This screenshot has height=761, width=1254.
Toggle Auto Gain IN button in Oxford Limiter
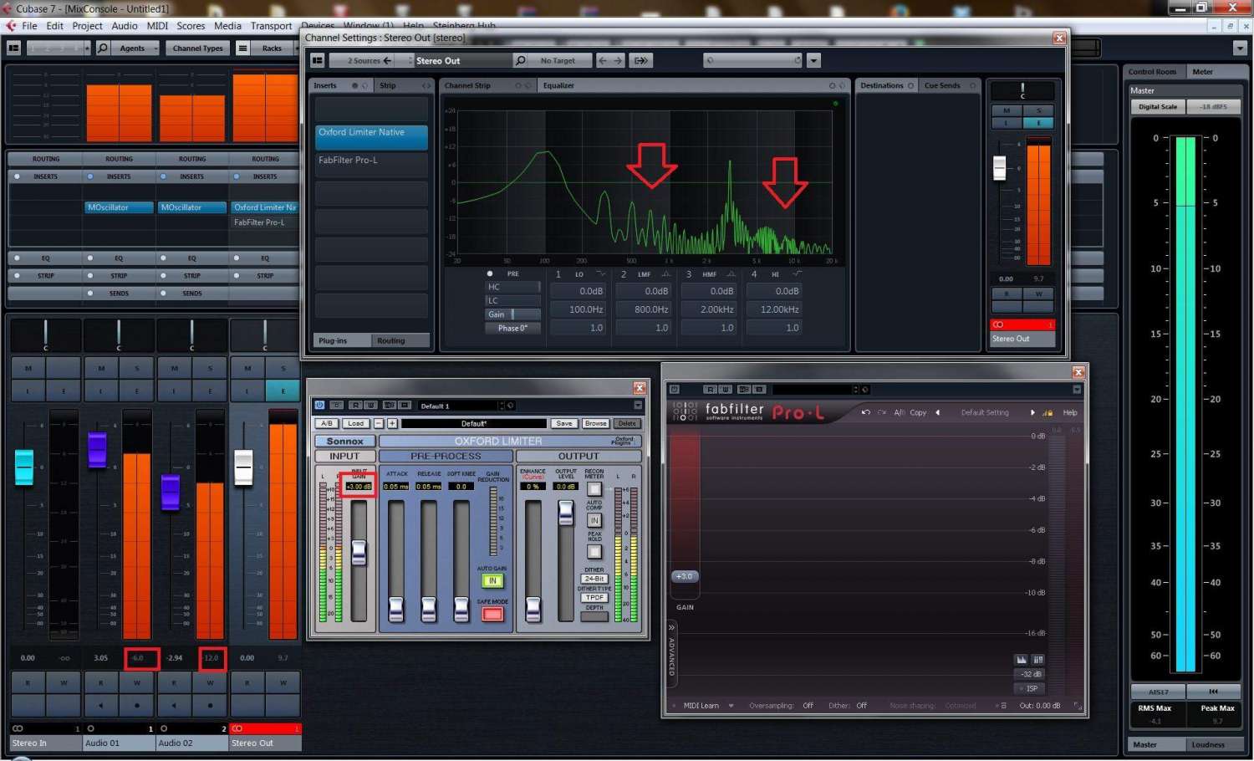[492, 580]
